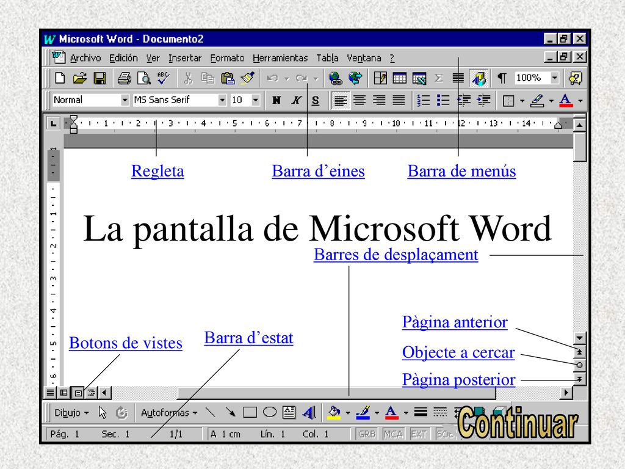Image resolution: width=625 pixels, height=469 pixels.
Task: Insert WordArt with the slanted A icon
Action: [x=309, y=412]
